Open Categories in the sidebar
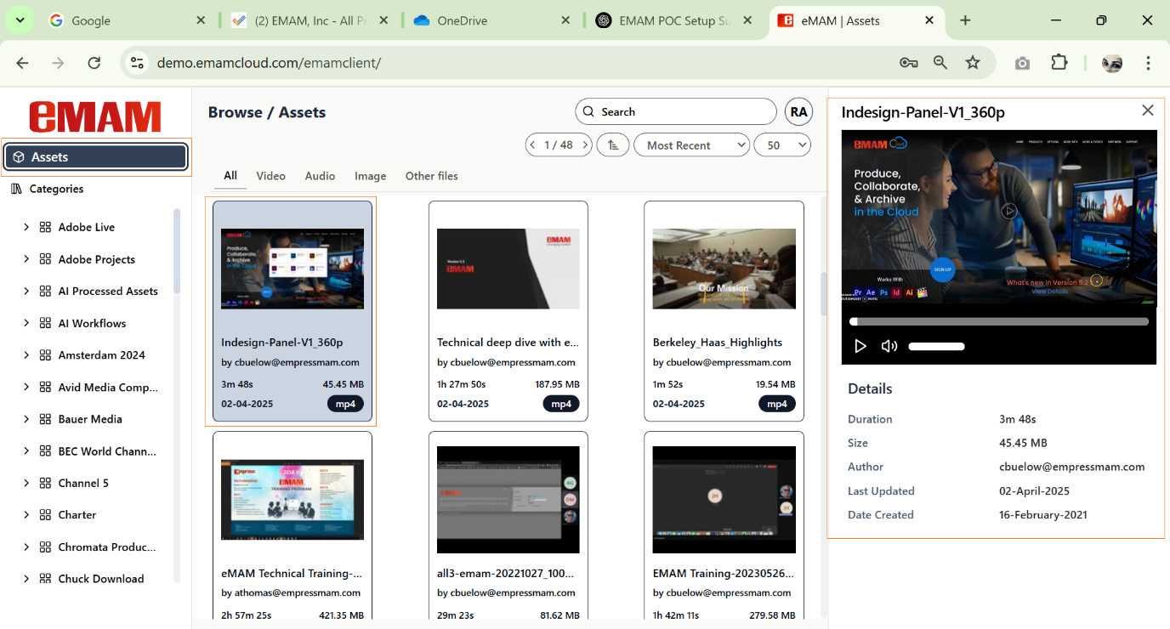 pyautogui.click(x=48, y=189)
